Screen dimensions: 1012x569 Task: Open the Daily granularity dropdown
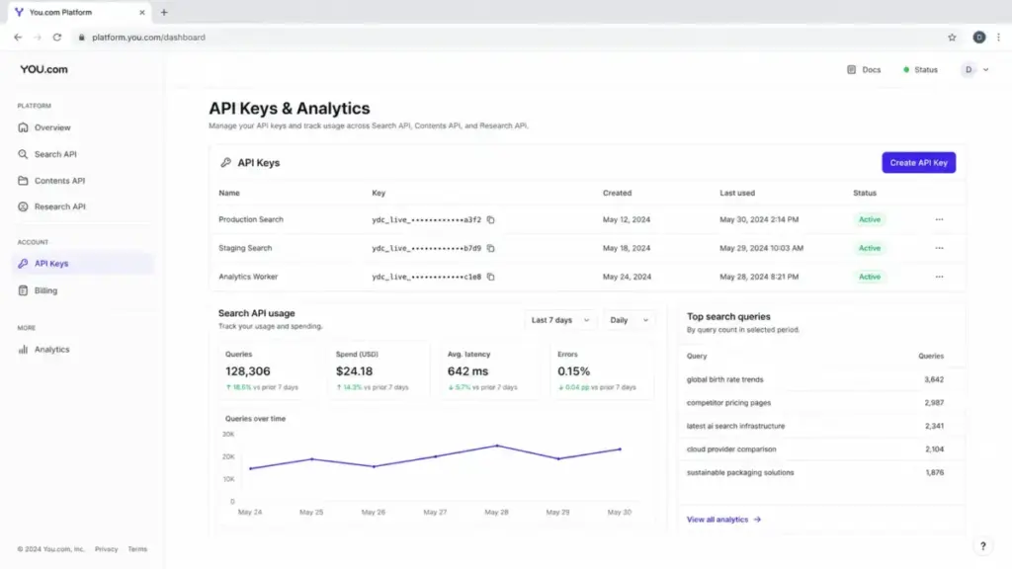[x=629, y=320]
